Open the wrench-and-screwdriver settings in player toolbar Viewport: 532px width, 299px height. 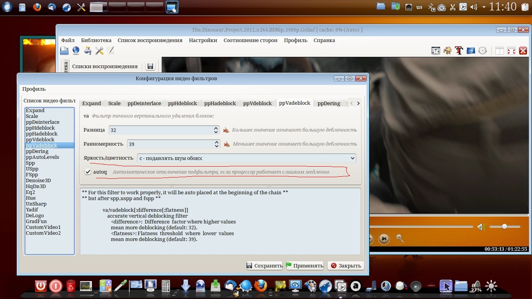coord(99,51)
